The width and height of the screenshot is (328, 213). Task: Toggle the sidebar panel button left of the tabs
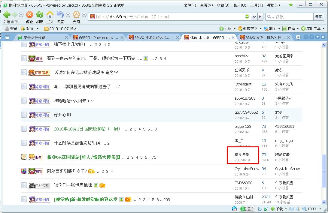7,37
